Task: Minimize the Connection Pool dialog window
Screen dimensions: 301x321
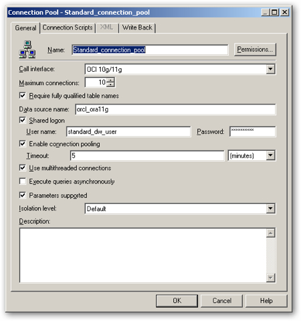Action: tap(266, 12)
